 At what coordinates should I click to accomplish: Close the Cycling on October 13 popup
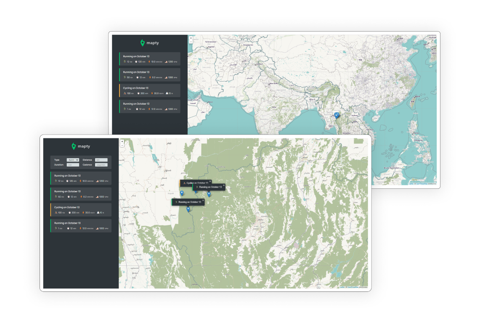210,181
